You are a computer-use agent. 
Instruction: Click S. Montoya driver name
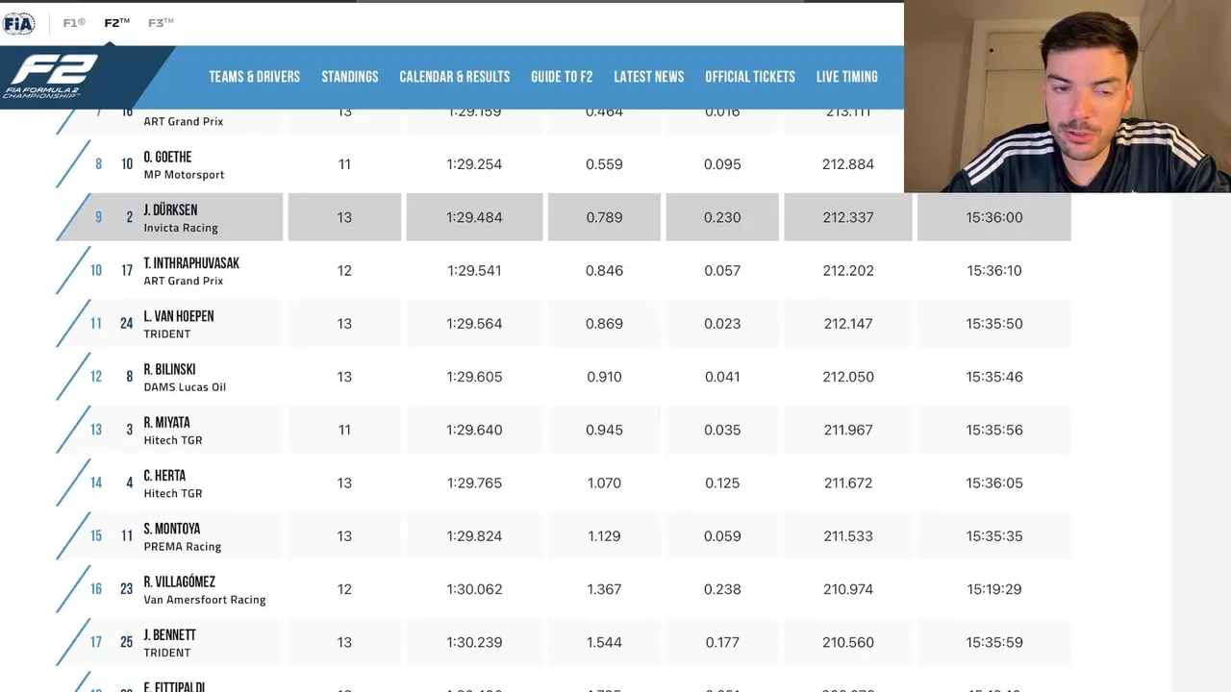172,529
